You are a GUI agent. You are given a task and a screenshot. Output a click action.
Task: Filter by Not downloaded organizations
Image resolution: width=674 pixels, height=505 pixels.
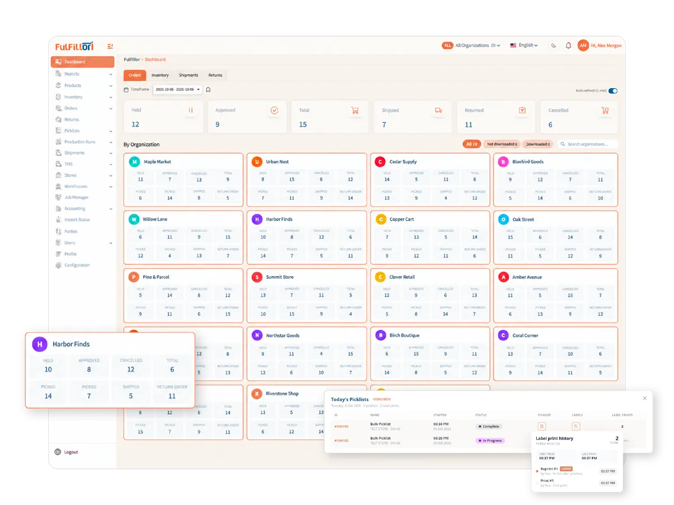502,144
